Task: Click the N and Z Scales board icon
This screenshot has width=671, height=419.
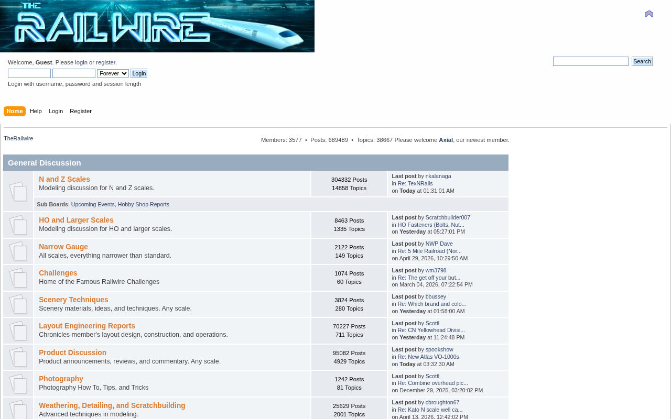Action: click(18, 192)
